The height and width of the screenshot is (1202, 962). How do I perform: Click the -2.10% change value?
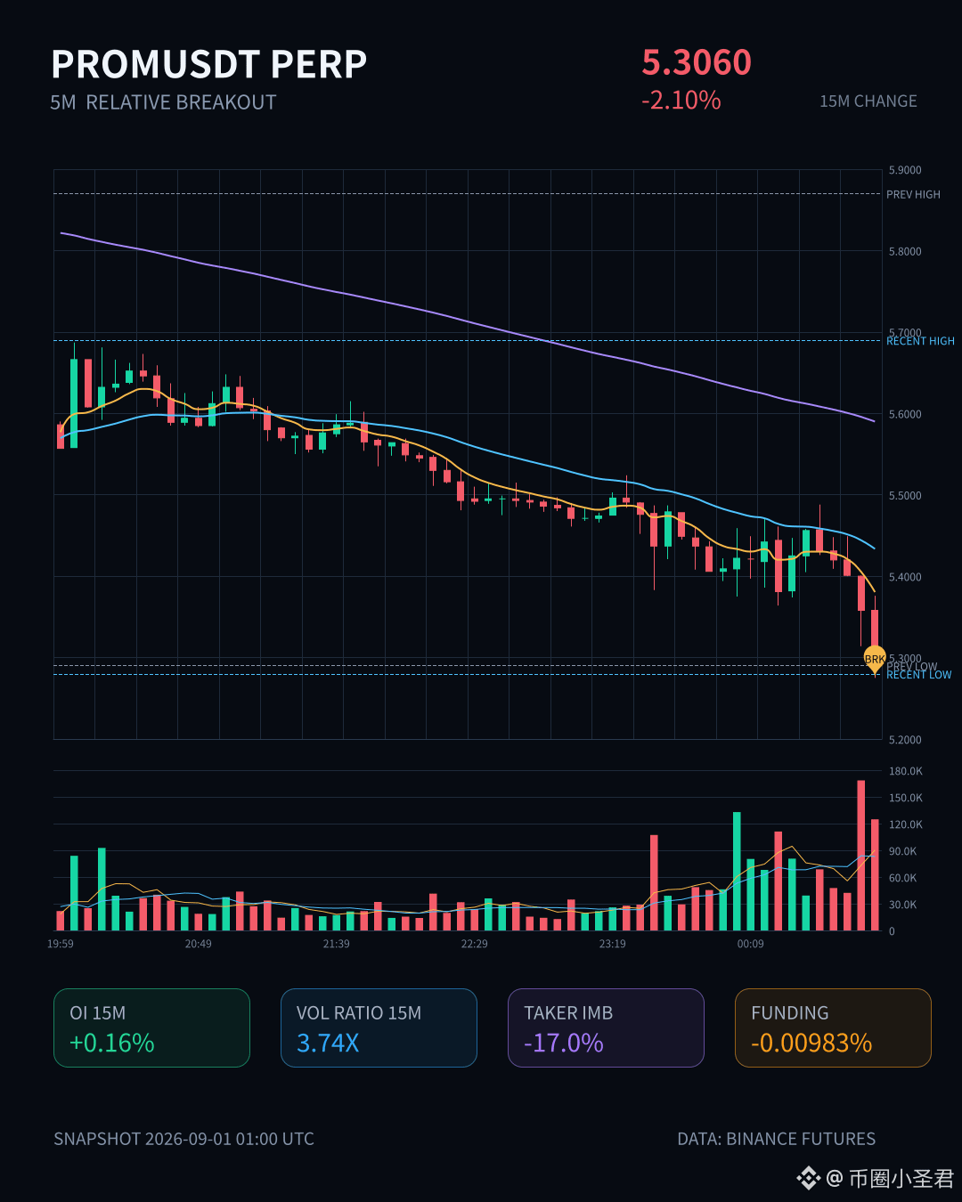pyautogui.click(x=681, y=100)
